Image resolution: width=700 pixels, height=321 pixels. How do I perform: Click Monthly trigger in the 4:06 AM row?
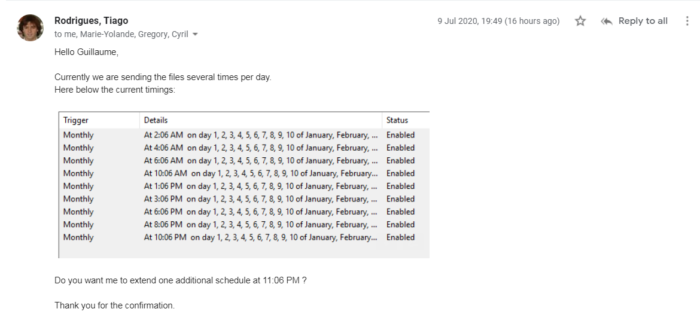[x=78, y=148]
